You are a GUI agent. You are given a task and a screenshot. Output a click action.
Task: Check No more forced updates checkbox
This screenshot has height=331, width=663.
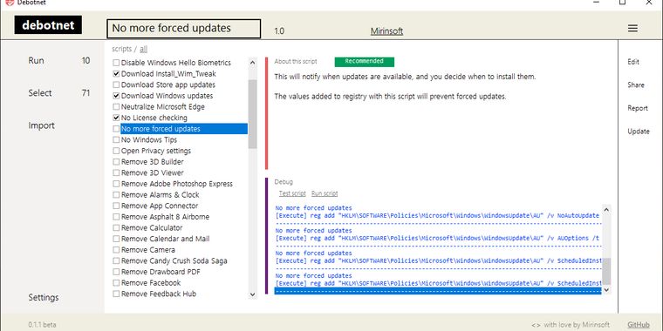tap(116, 129)
